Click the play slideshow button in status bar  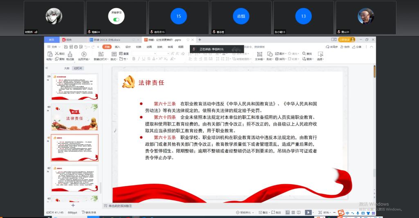click(x=308, y=212)
